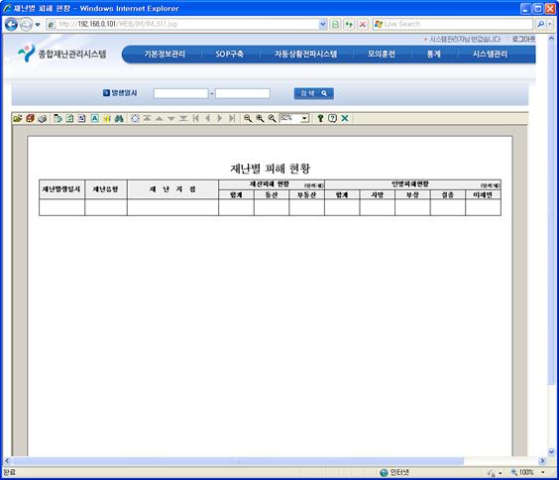
Task: Open the 통계 menu
Action: [x=433, y=55]
